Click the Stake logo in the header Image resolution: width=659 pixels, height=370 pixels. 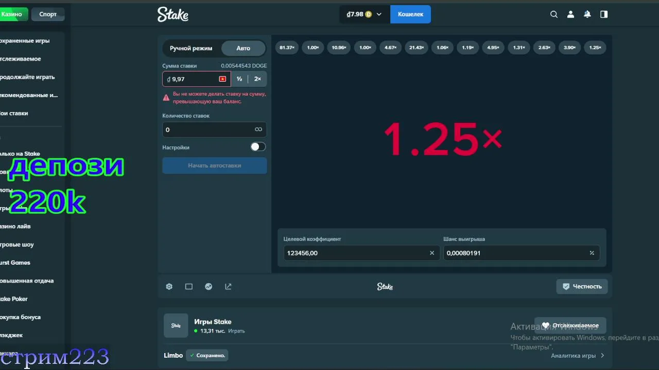click(173, 14)
